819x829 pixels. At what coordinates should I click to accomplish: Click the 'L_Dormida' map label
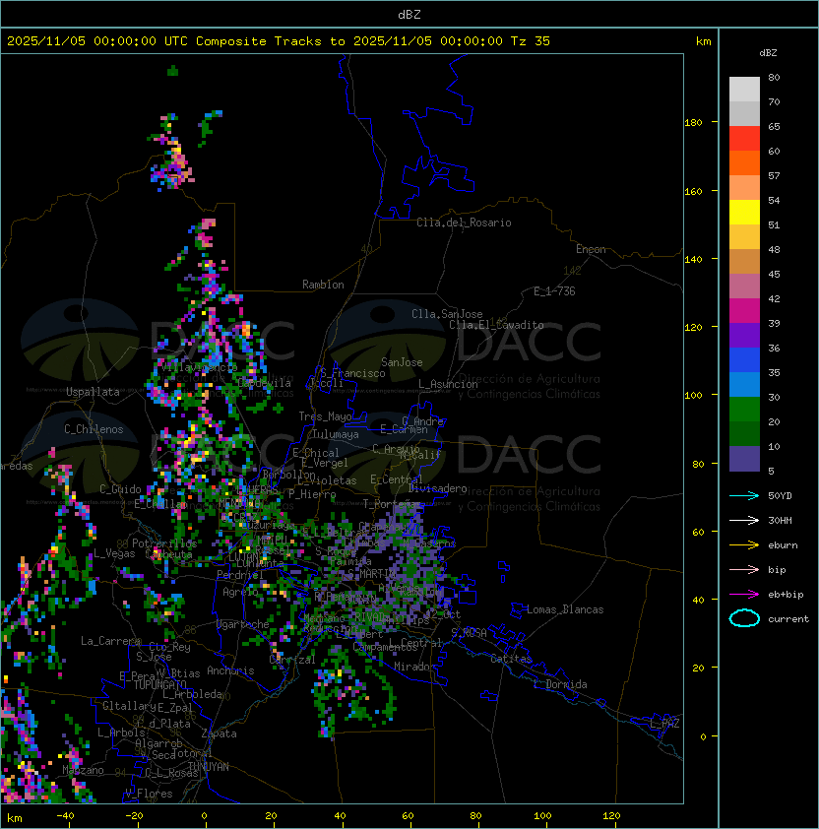coord(560,684)
